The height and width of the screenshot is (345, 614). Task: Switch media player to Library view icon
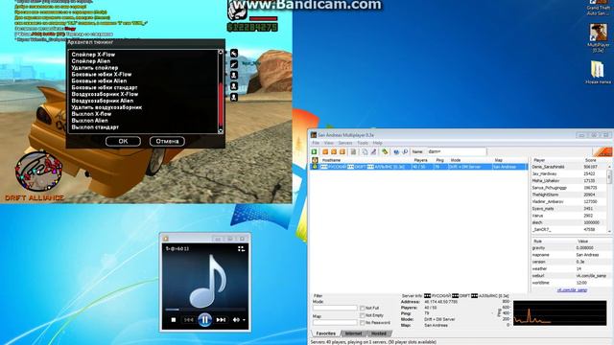[x=241, y=249]
